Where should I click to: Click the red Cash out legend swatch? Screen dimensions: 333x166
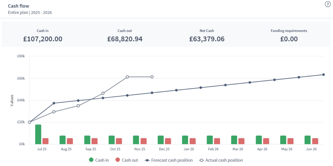[x=119, y=160]
